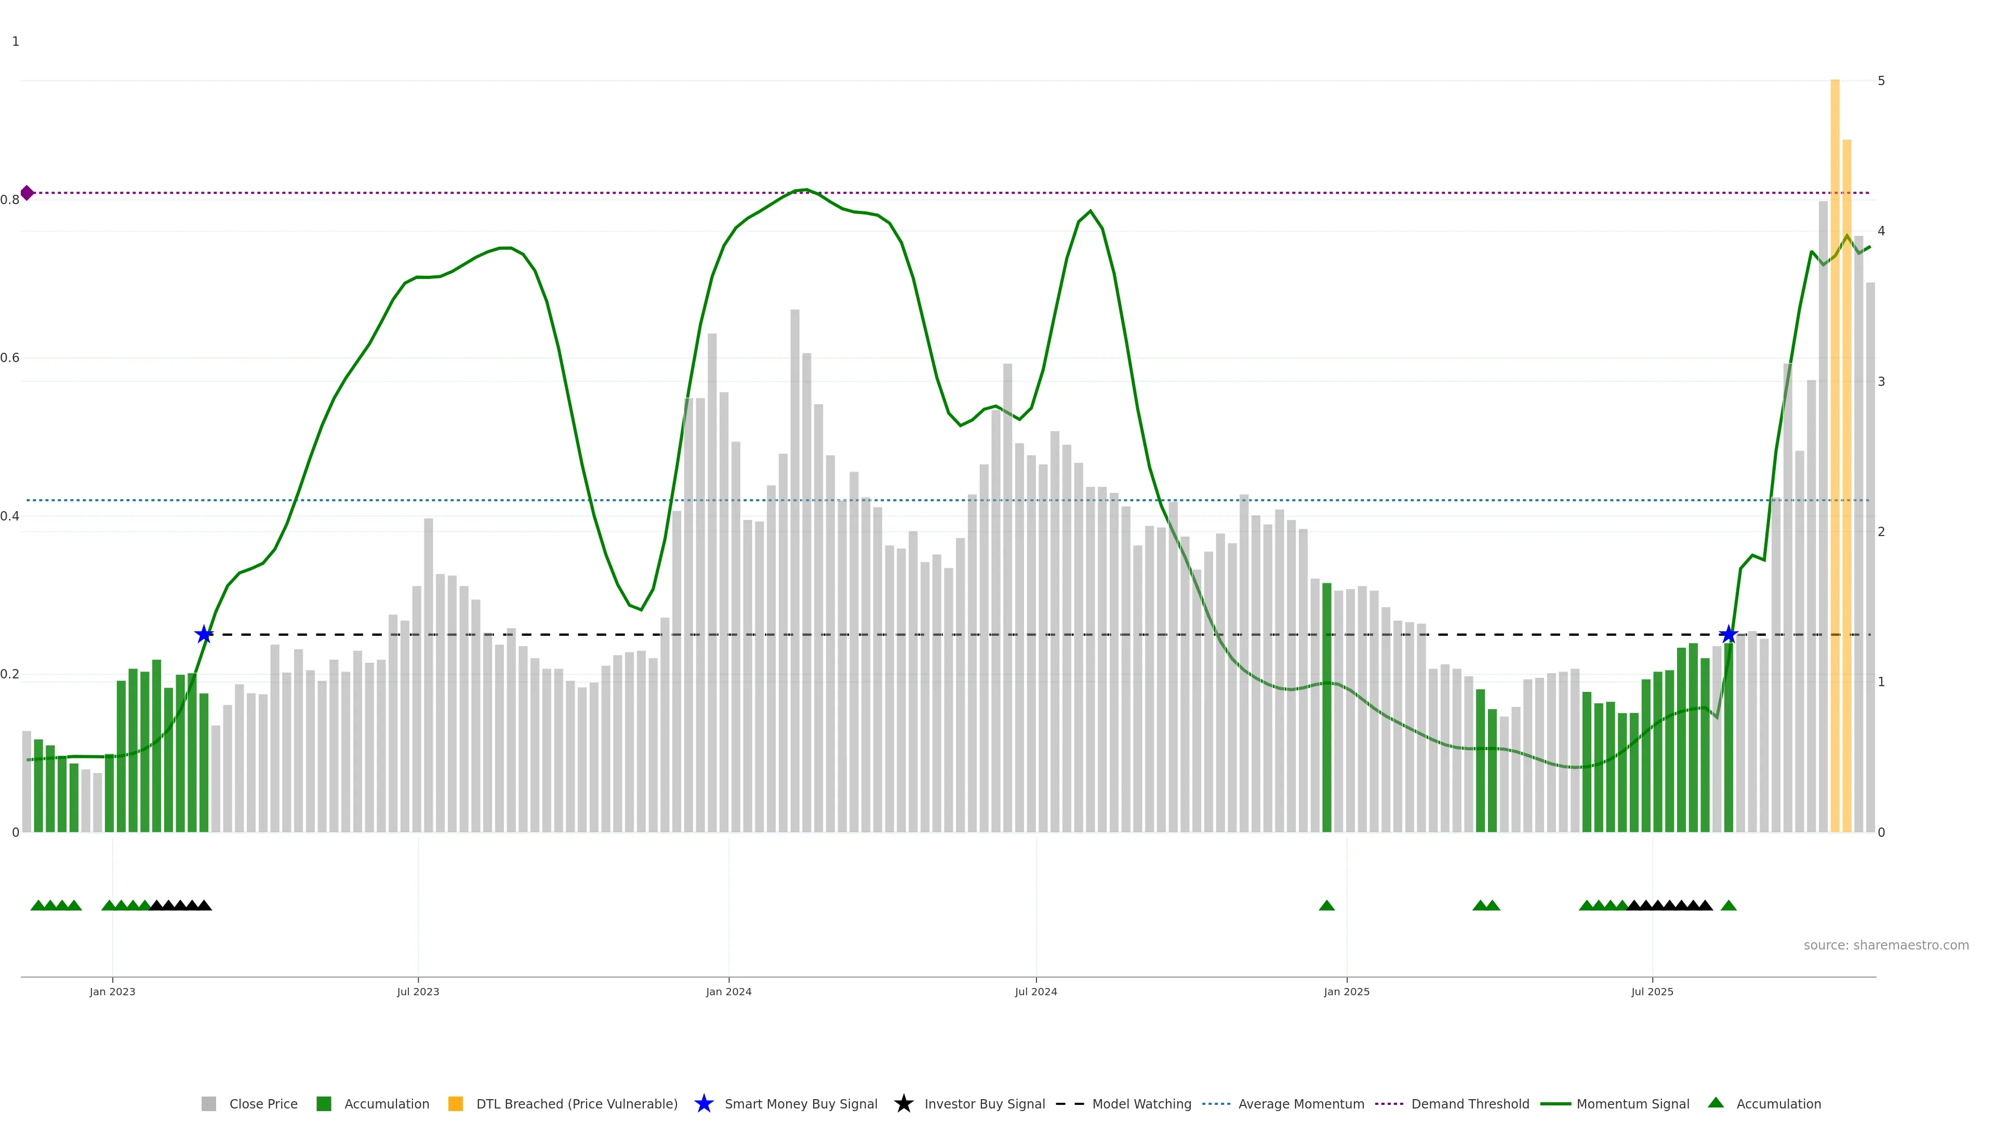Screen dimensions: 1995x1122
Task: Click the rightmost green accumulation triangle
Action: click(1728, 906)
